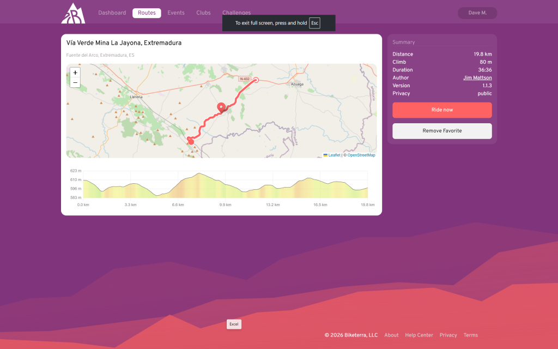Click the Ukraine flag icon beside Leaflet
This screenshot has height=349, width=558.
tap(325, 155)
